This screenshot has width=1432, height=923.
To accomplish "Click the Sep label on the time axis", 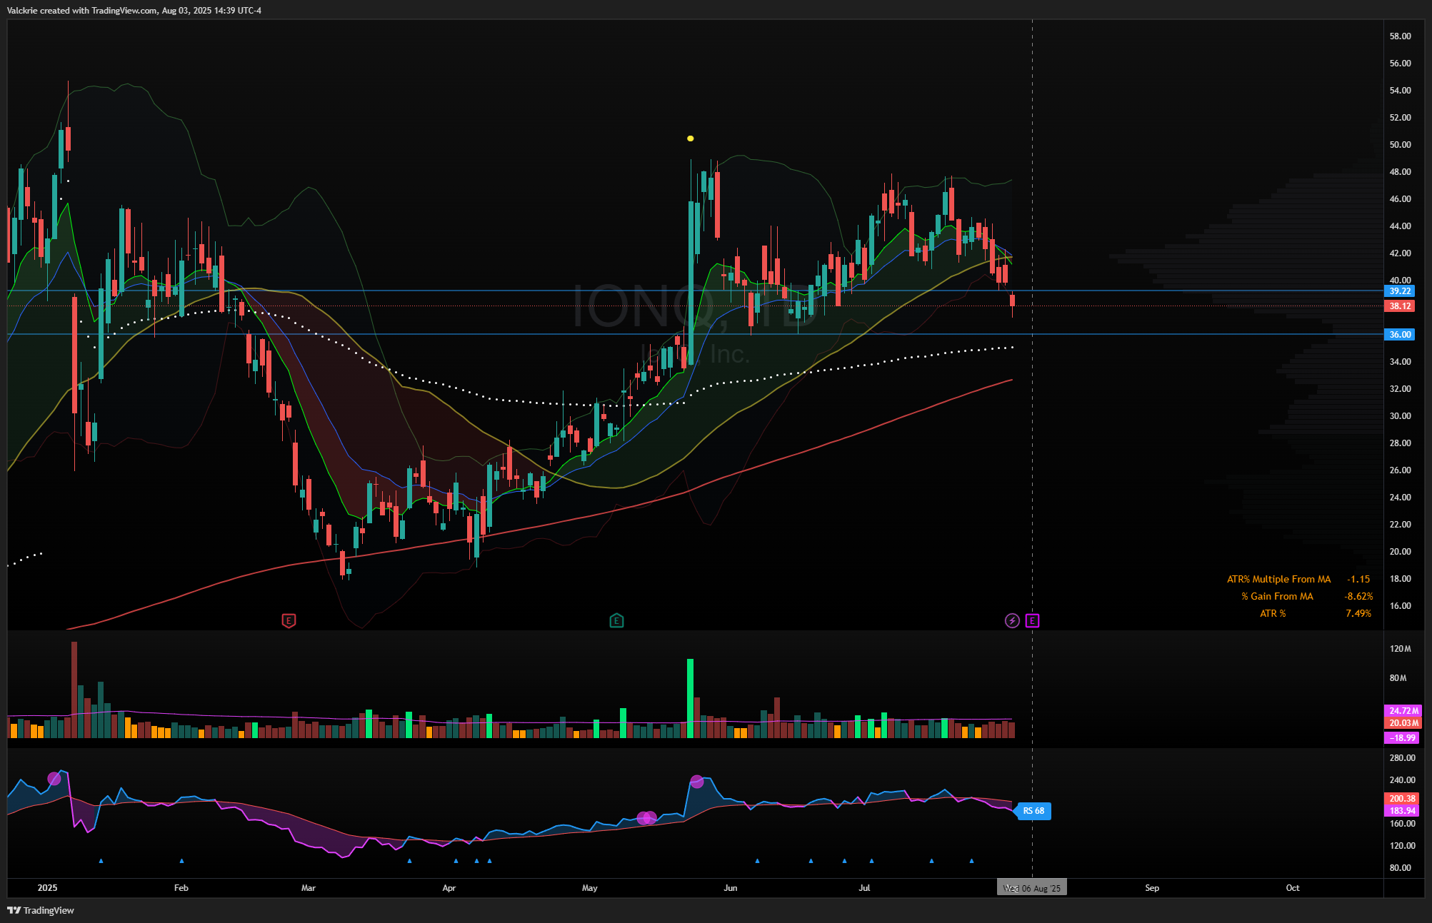I will click(1152, 888).
